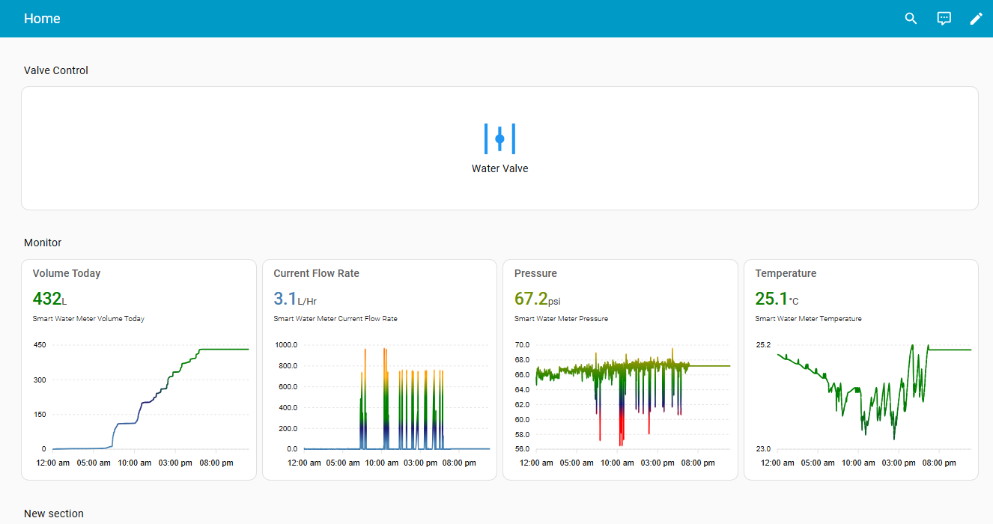Click the Valve Control section heading
Image resolution: width=993 pixels, height=524 pixels.
pyautogui.click(x=56, y=70)
